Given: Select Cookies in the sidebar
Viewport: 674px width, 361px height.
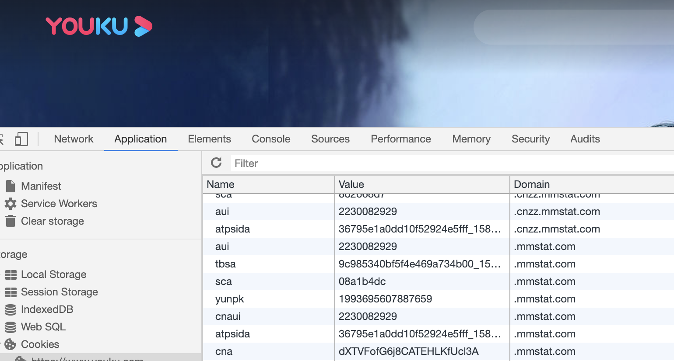Looking at the screenshot, I should (40, 344).
